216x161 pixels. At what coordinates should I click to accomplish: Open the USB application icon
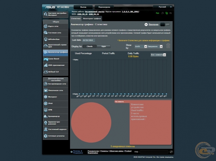[x=46, y=65]
